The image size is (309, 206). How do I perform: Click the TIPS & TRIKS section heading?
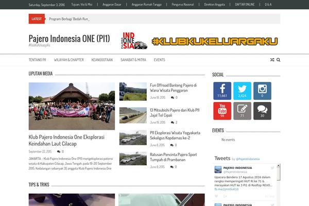pyautogui.click(x=39, y=184)
